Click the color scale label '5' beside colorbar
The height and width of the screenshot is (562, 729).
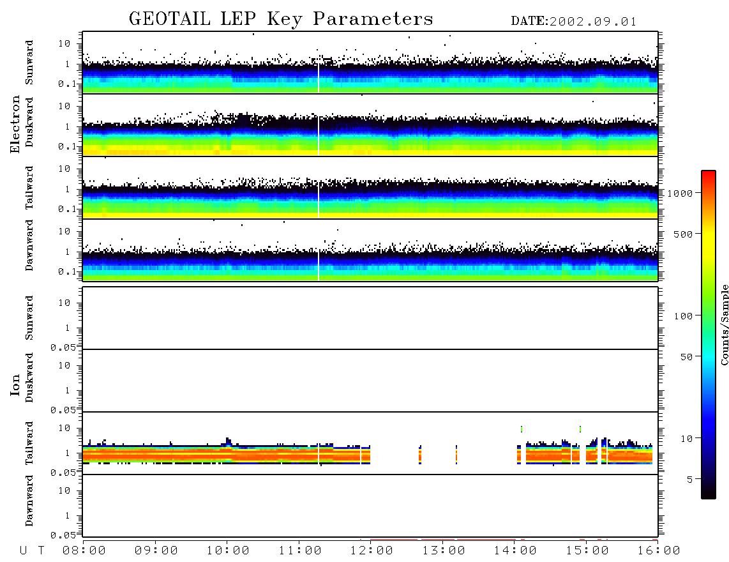tap(689, 480)
